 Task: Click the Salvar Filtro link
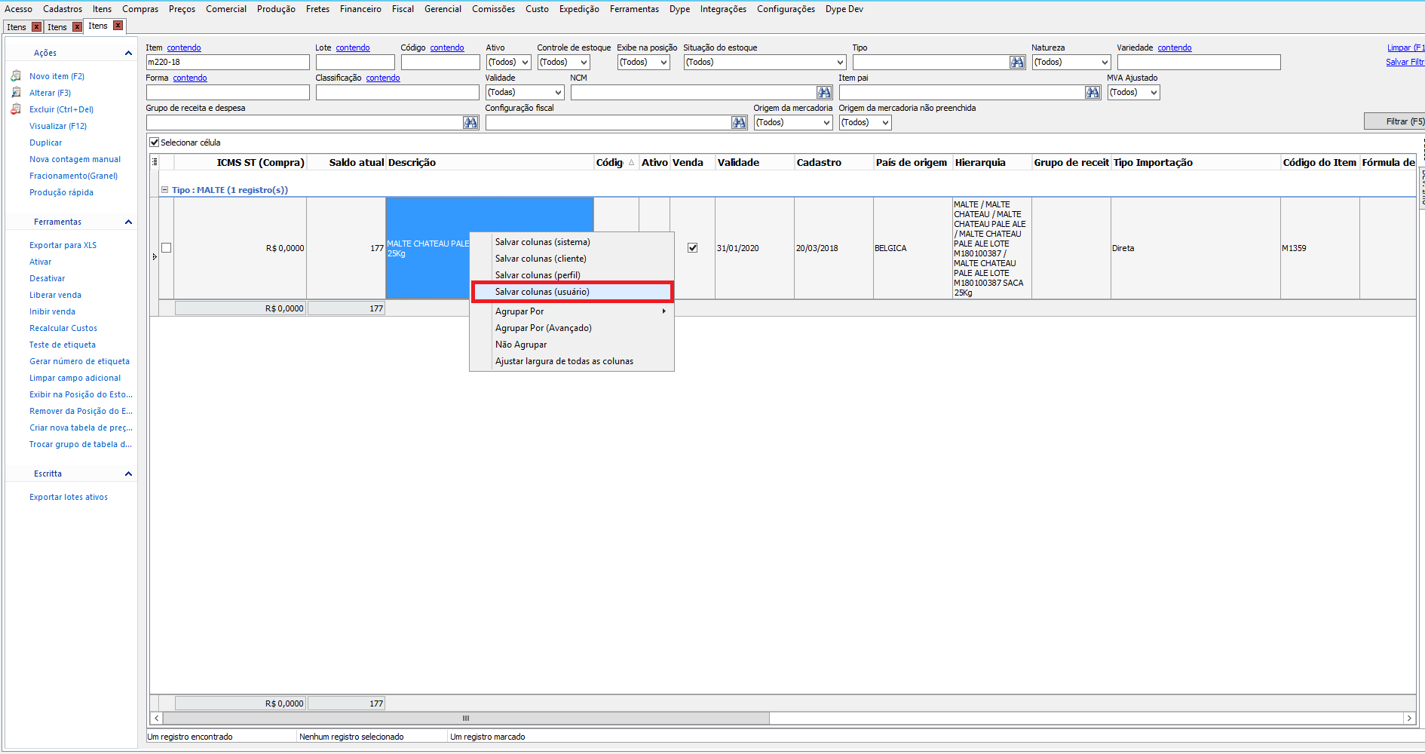coord(1405,62)
